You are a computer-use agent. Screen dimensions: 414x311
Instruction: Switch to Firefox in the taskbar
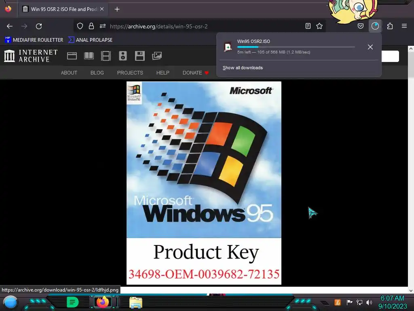coord(103,302)
